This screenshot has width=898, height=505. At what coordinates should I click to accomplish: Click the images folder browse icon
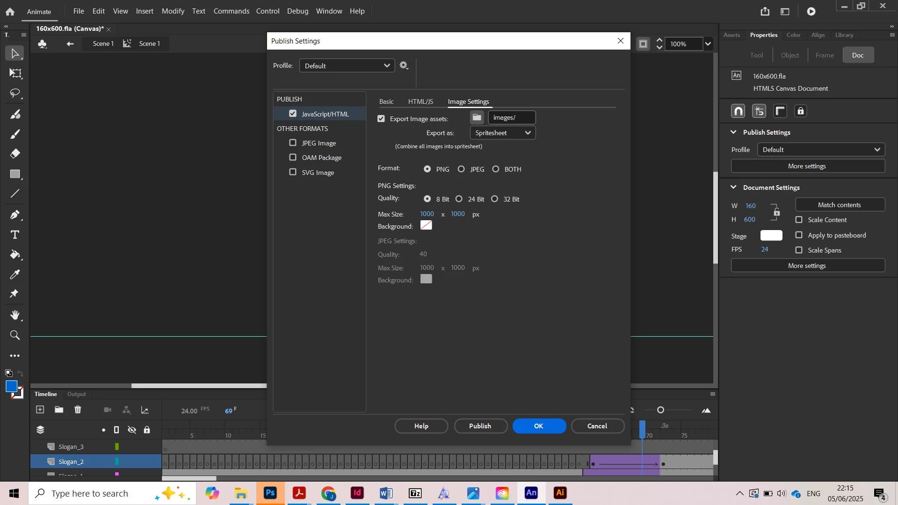(x=477, y=117)
